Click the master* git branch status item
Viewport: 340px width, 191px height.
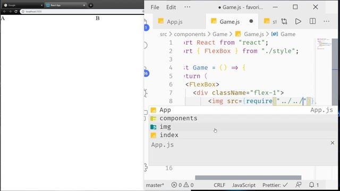coord(155,185)
